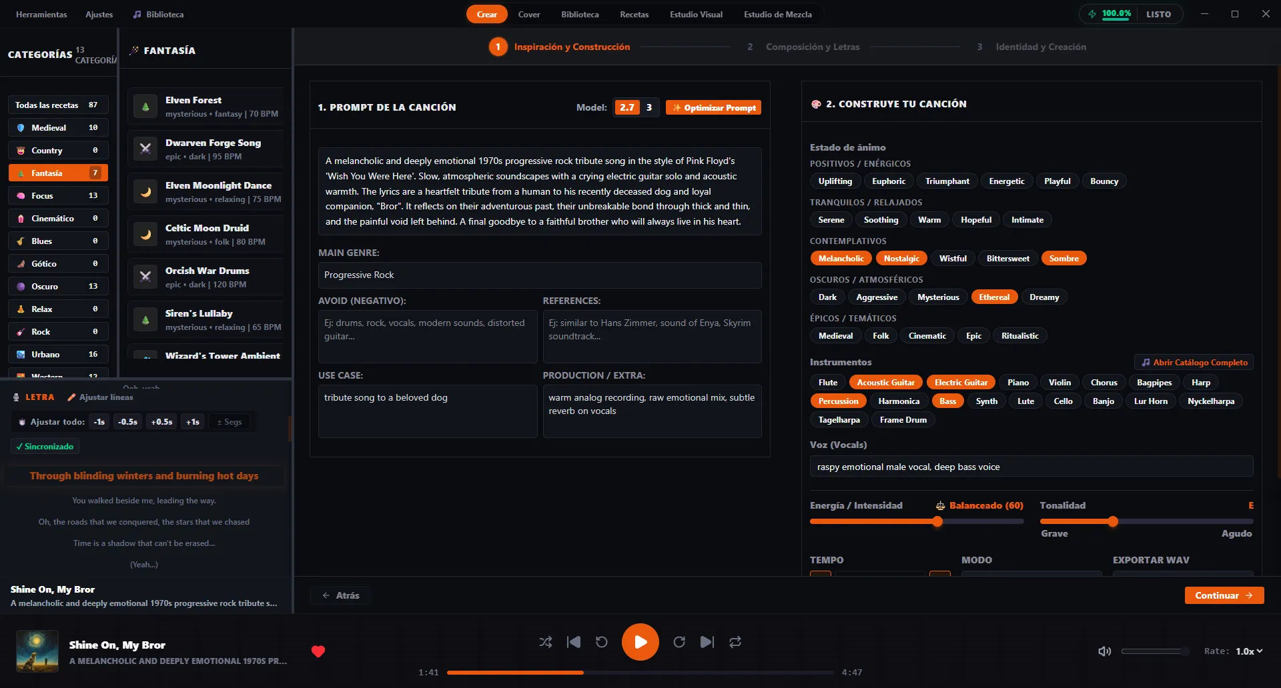Skip to previous track
1281x688 pixels.
(573, 642)
